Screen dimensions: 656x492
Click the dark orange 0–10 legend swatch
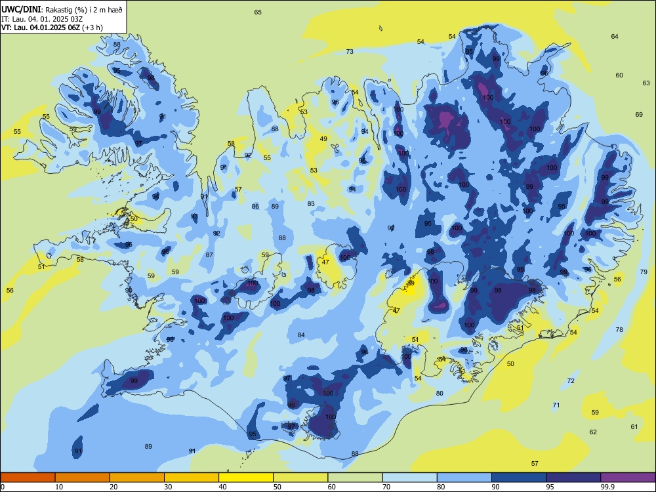[x=28, y=478]
